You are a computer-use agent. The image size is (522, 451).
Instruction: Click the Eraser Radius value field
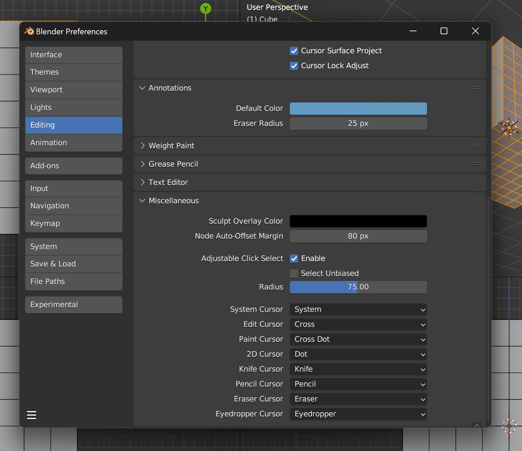358,124
